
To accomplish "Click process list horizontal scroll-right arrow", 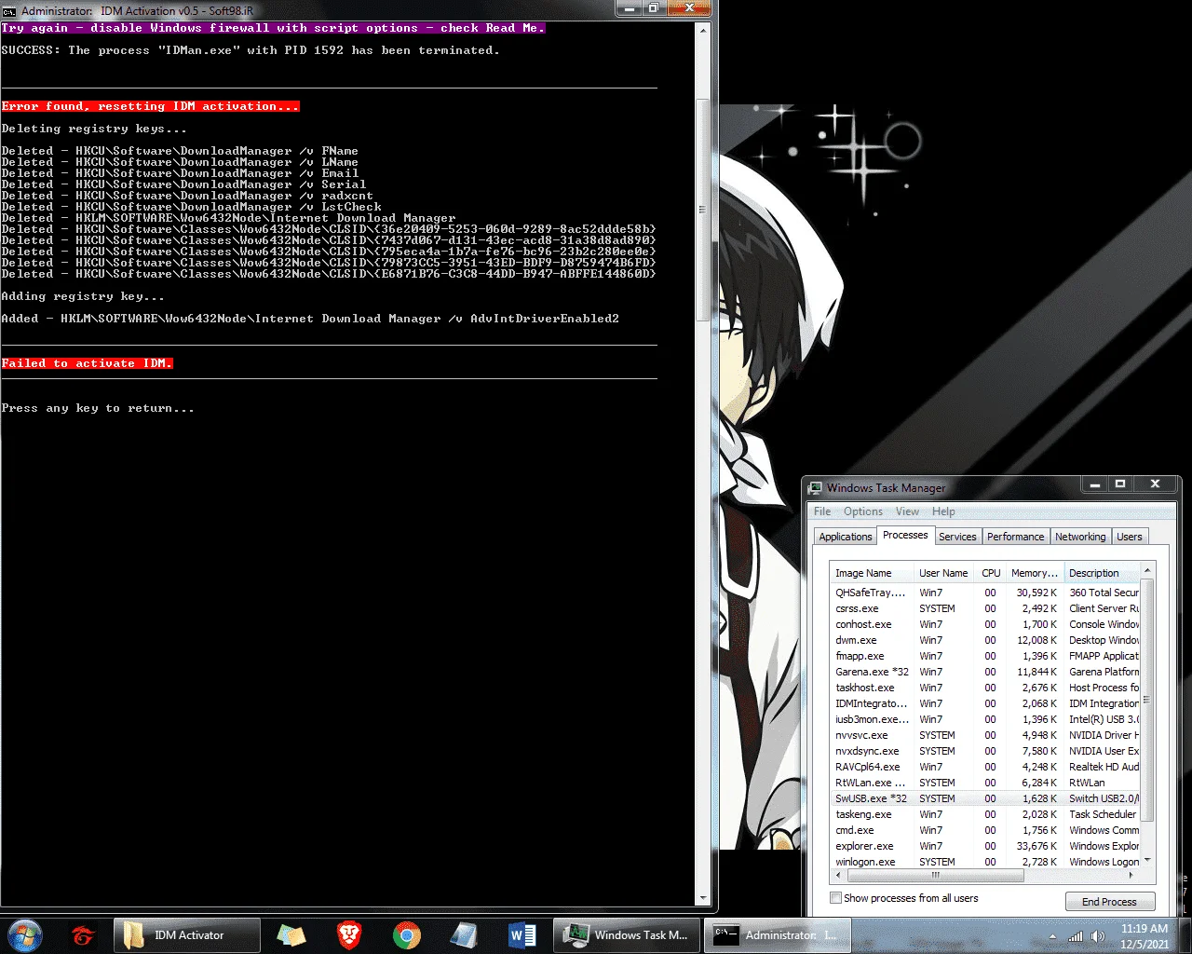I will click(x=1132, y=875).
